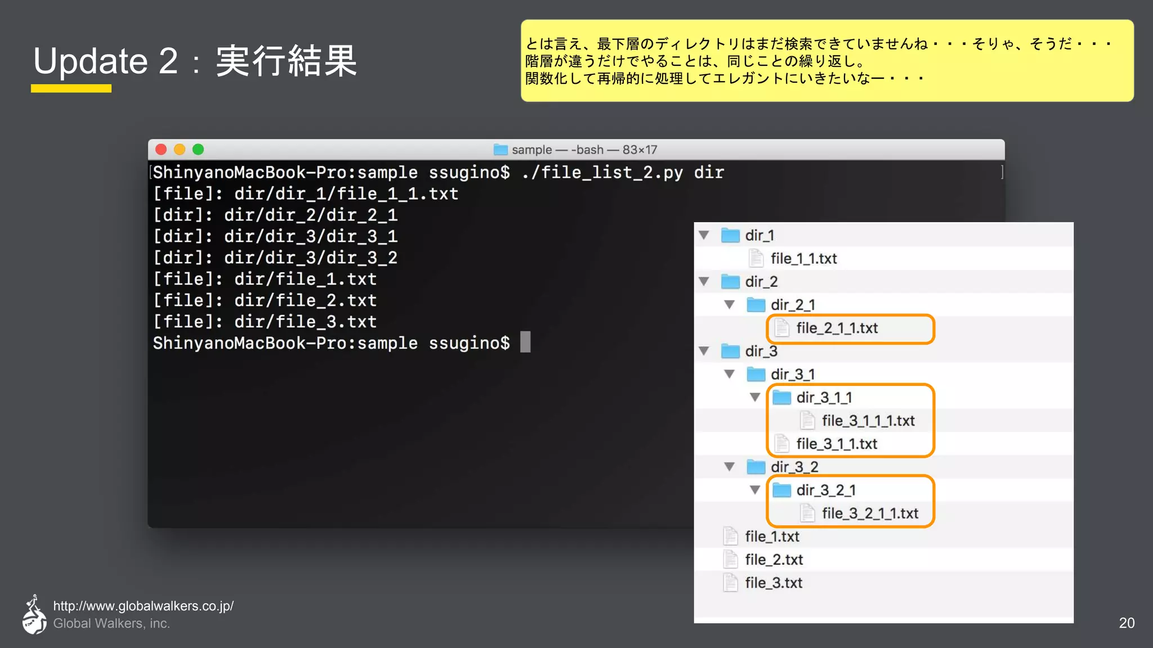This screenshot has width=1153, height=648.
Task: Click terminal output '[file]: dir/file_3.txt'
Action: click(x=265, y=322)
